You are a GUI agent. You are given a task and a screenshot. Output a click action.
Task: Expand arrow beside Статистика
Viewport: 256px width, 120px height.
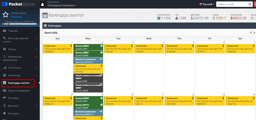(x=36, y=68)
